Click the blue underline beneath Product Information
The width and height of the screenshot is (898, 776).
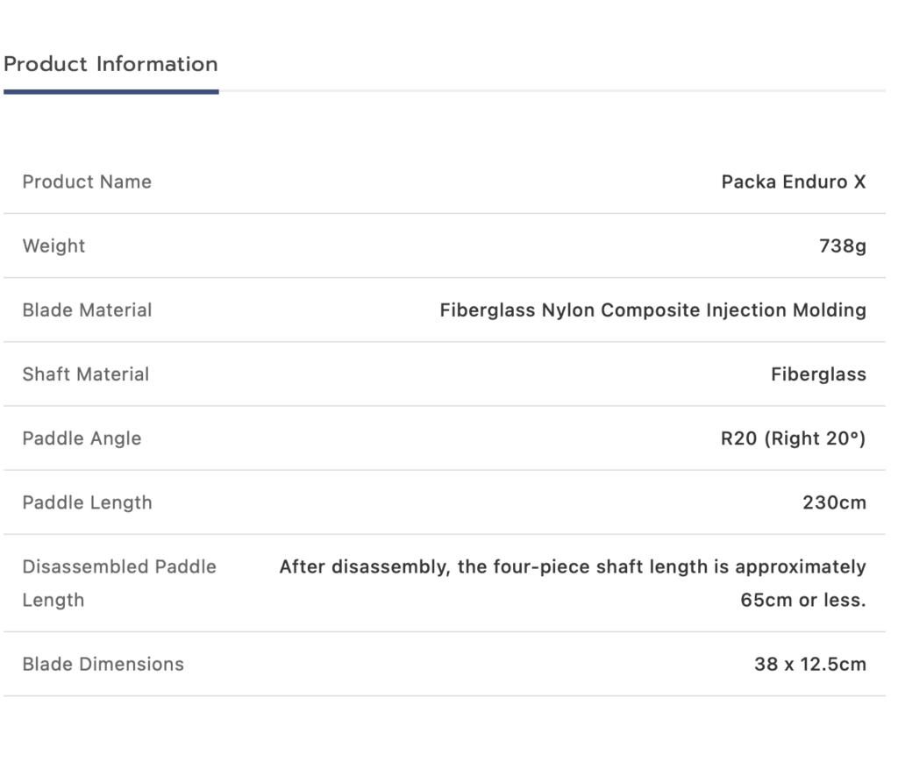coord(110,91)
